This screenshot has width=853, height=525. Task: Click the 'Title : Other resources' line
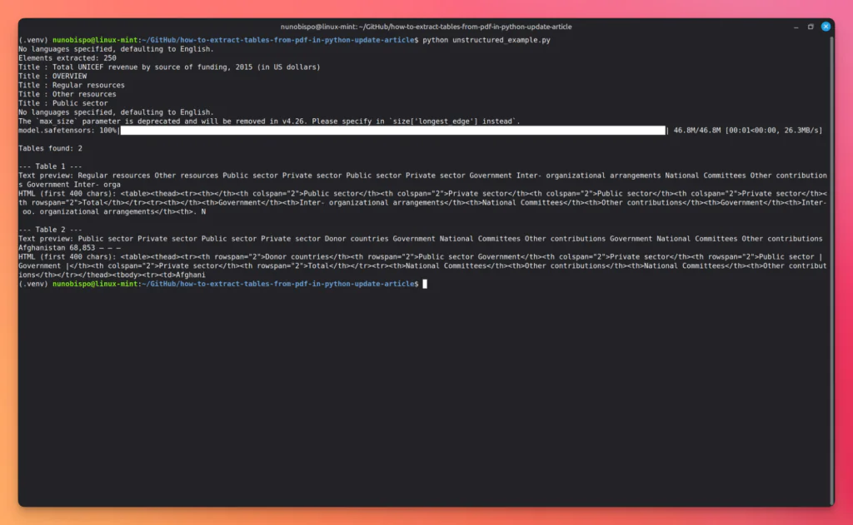[x=67, y=94]
